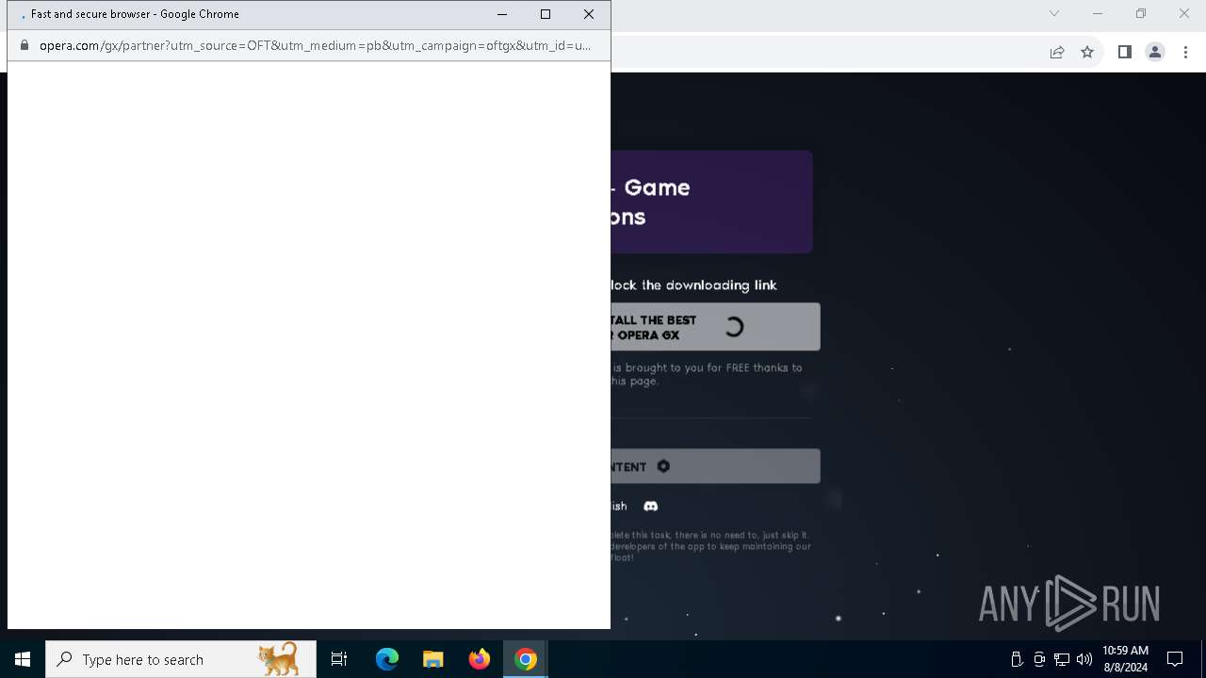Click the hexagon icon on content button

663,466
